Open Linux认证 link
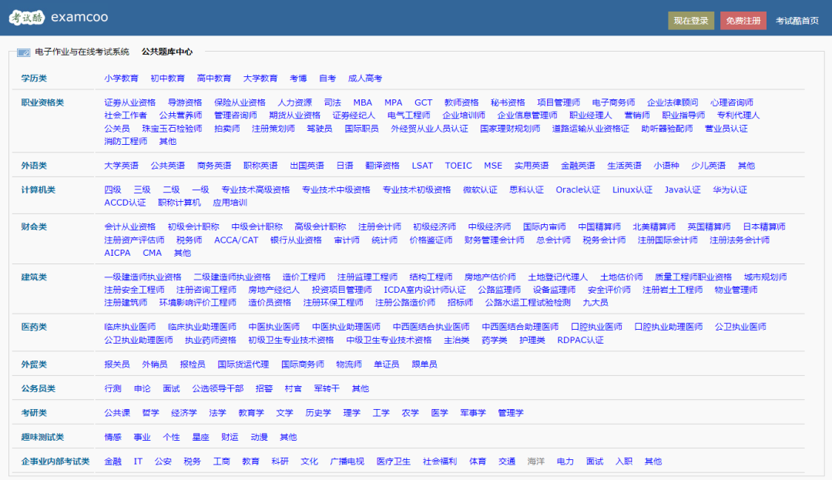The width and height of the screenshot is (832, 480). click(x=632, y=190)
